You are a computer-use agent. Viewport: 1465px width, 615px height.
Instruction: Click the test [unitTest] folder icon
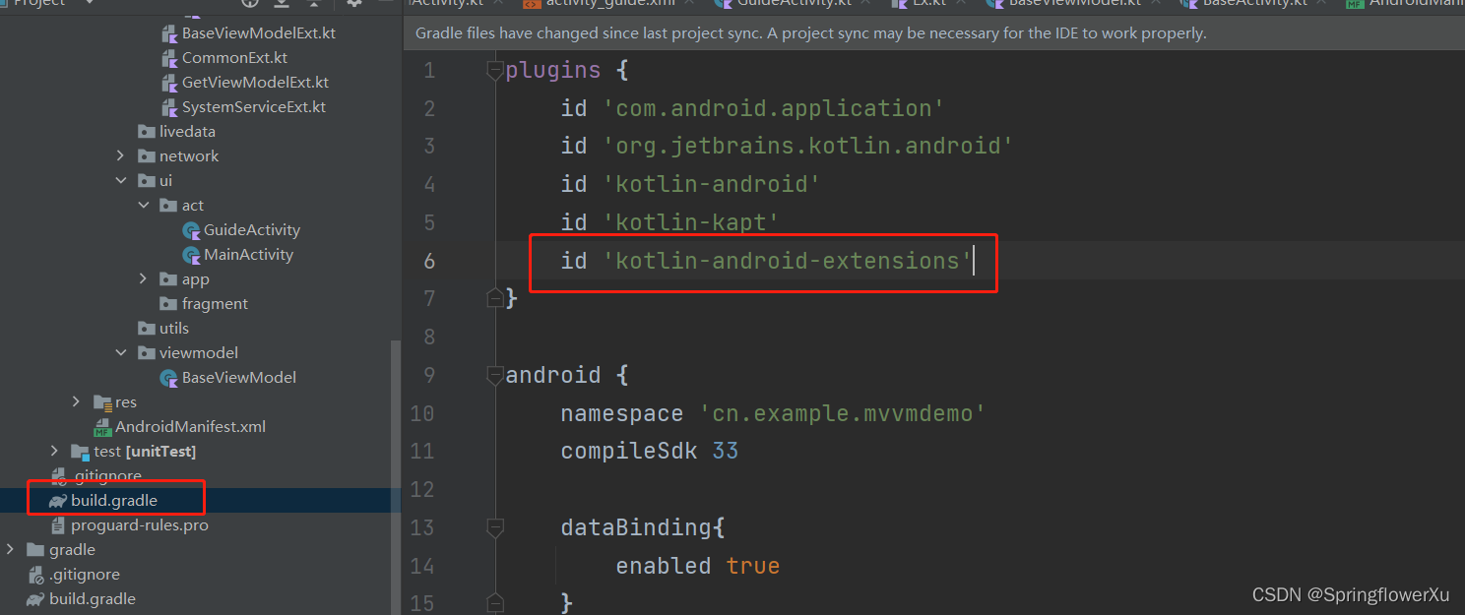(x=81, y=452)
